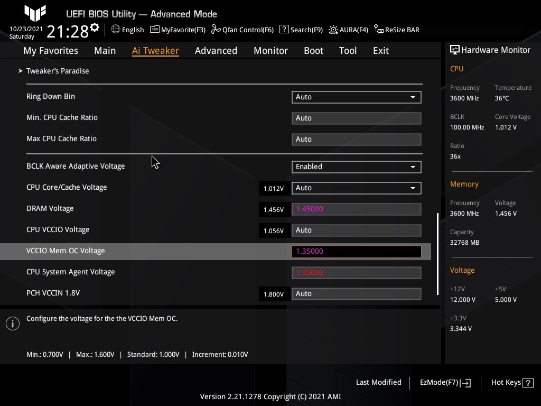Viewport: 541px width, 406px height.
Task: Select the CPU VCCIO Voltage label
Action: pos(58,229)
